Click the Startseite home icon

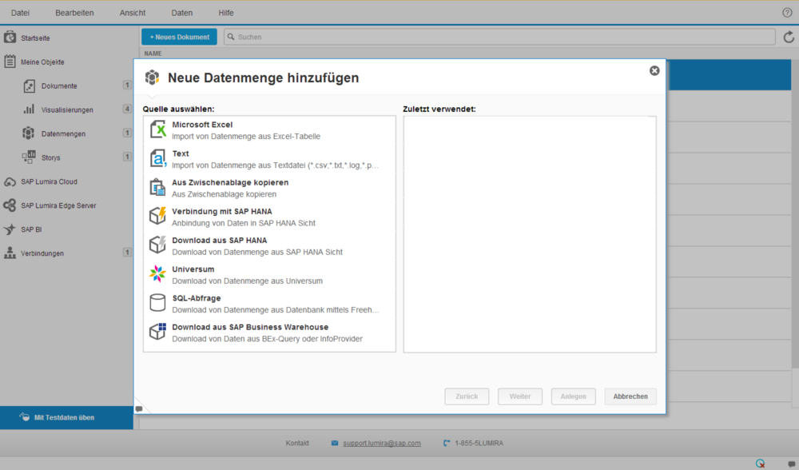tap(10, 38)
